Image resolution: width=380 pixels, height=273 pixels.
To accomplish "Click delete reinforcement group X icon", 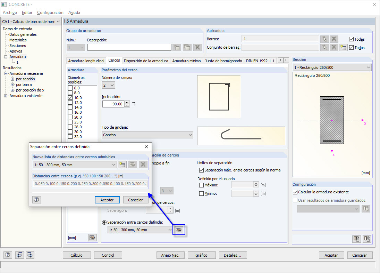I will (x=198, y=47).
